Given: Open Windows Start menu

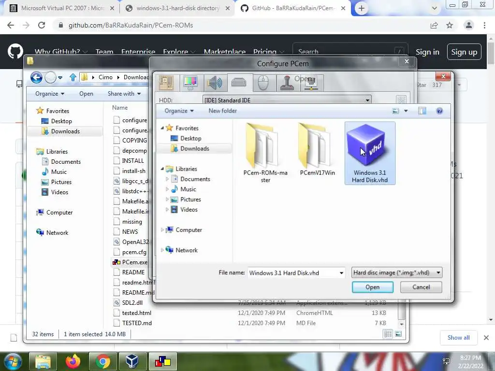Looking at the screenshot, I should pos(13,361).
